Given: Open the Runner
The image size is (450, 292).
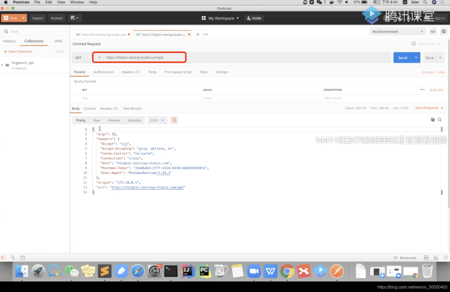Looking at the screenshot, I should [57, 18].
